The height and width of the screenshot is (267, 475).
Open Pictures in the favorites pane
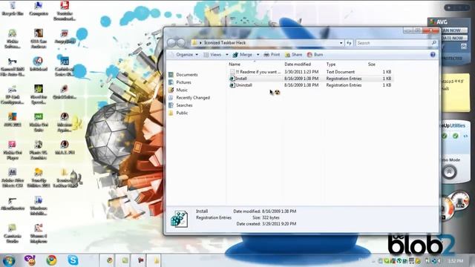point(180,82)
